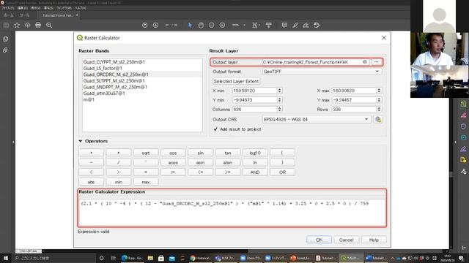Click the AND operator button
This screenshot has width=469, height=263.
point(255,172)
